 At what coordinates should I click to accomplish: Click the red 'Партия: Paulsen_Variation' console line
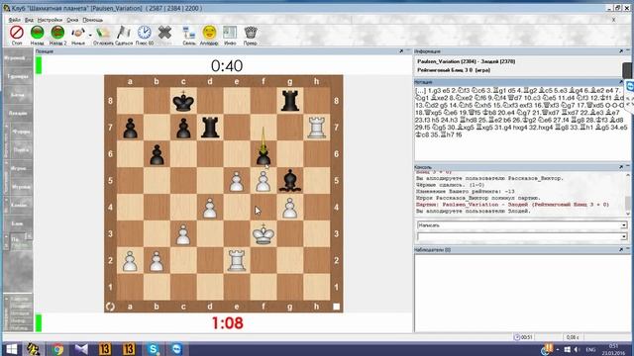click(x=512, y=205)
